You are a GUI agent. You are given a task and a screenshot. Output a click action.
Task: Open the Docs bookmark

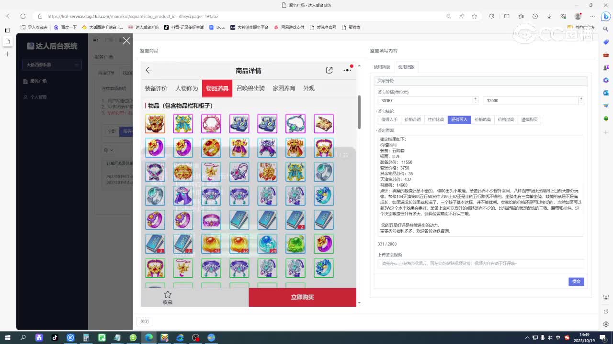pyautogui.click(x=217, y=27)
